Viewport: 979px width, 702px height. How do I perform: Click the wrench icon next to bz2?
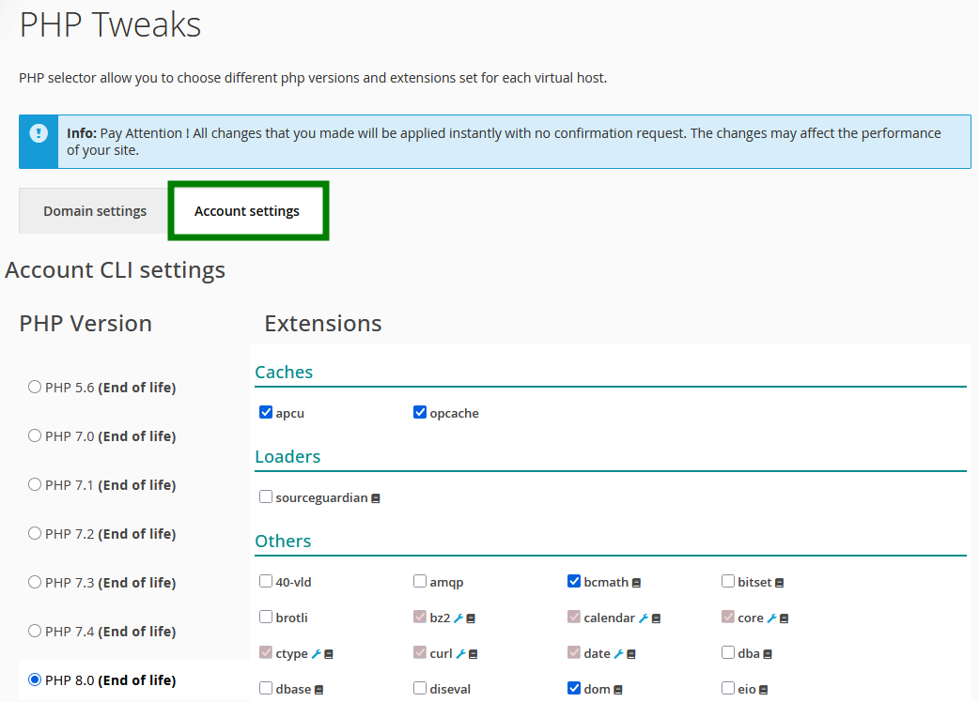458,618
